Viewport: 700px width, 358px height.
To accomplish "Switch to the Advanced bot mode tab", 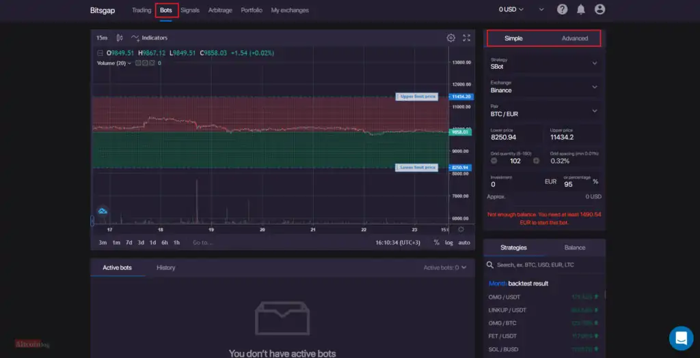I will [x=574, y=38].
